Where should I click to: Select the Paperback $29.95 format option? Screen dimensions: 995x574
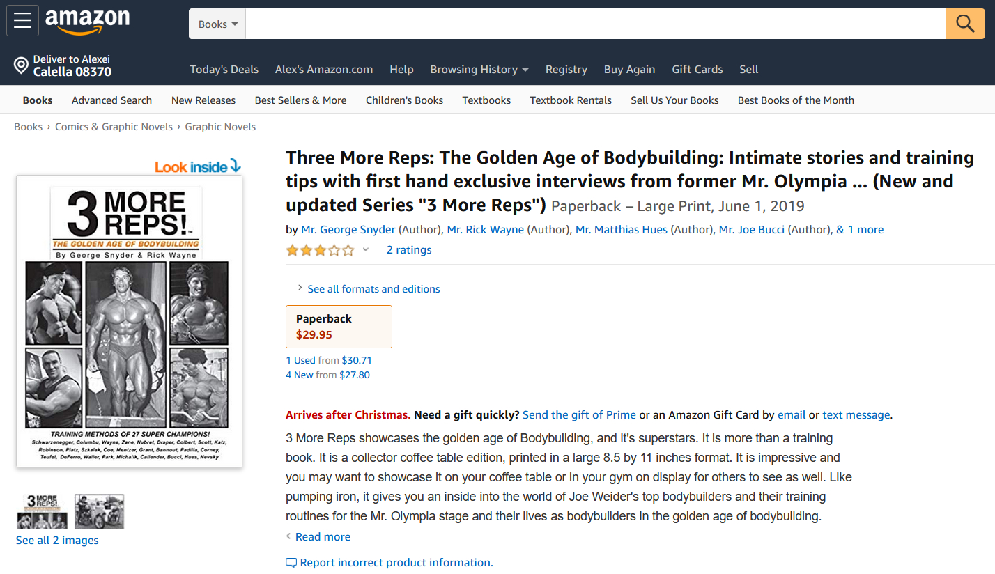tap(339, 327)
